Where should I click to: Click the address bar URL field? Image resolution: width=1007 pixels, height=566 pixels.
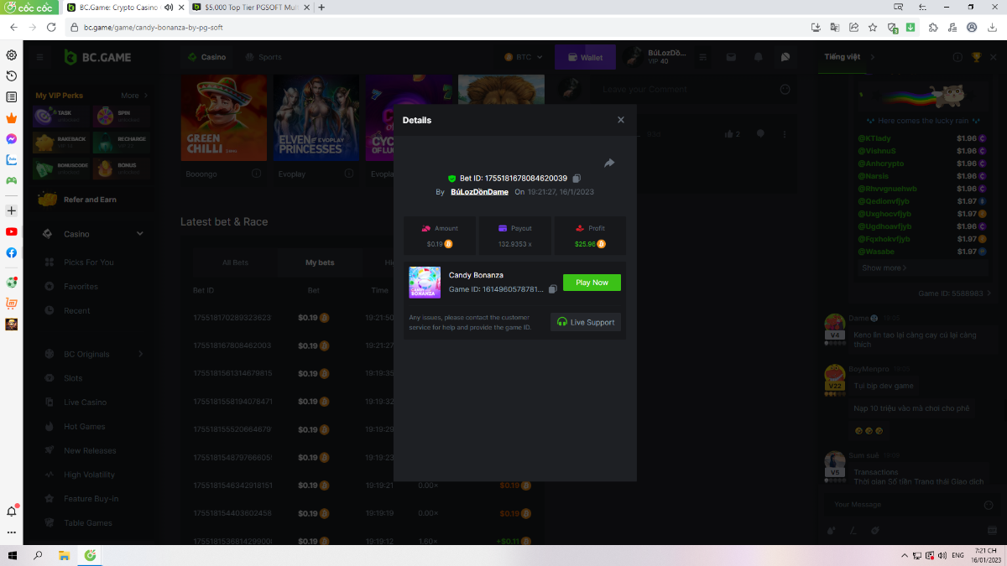(420, 27)
